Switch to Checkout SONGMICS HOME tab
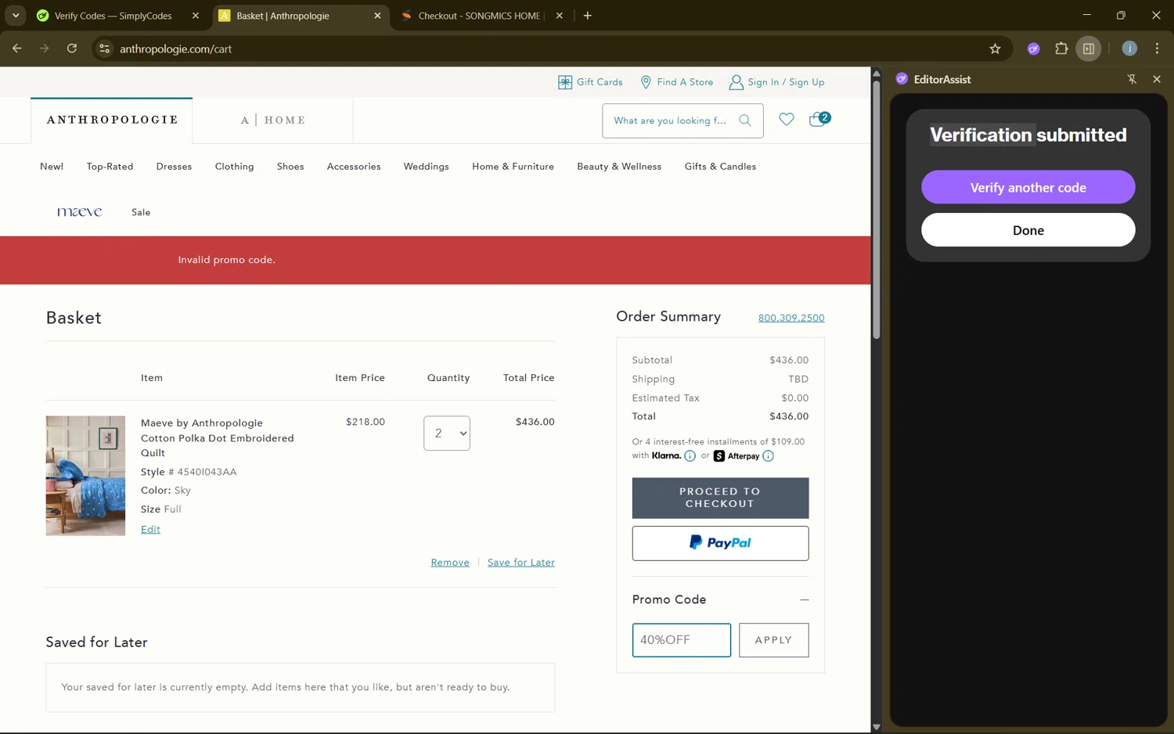This screenshot has width=1174, height=734. (x=479, y=16)
